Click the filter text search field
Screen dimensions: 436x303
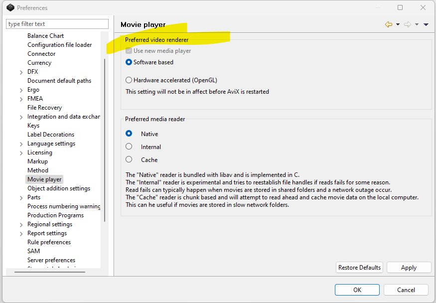57,24
